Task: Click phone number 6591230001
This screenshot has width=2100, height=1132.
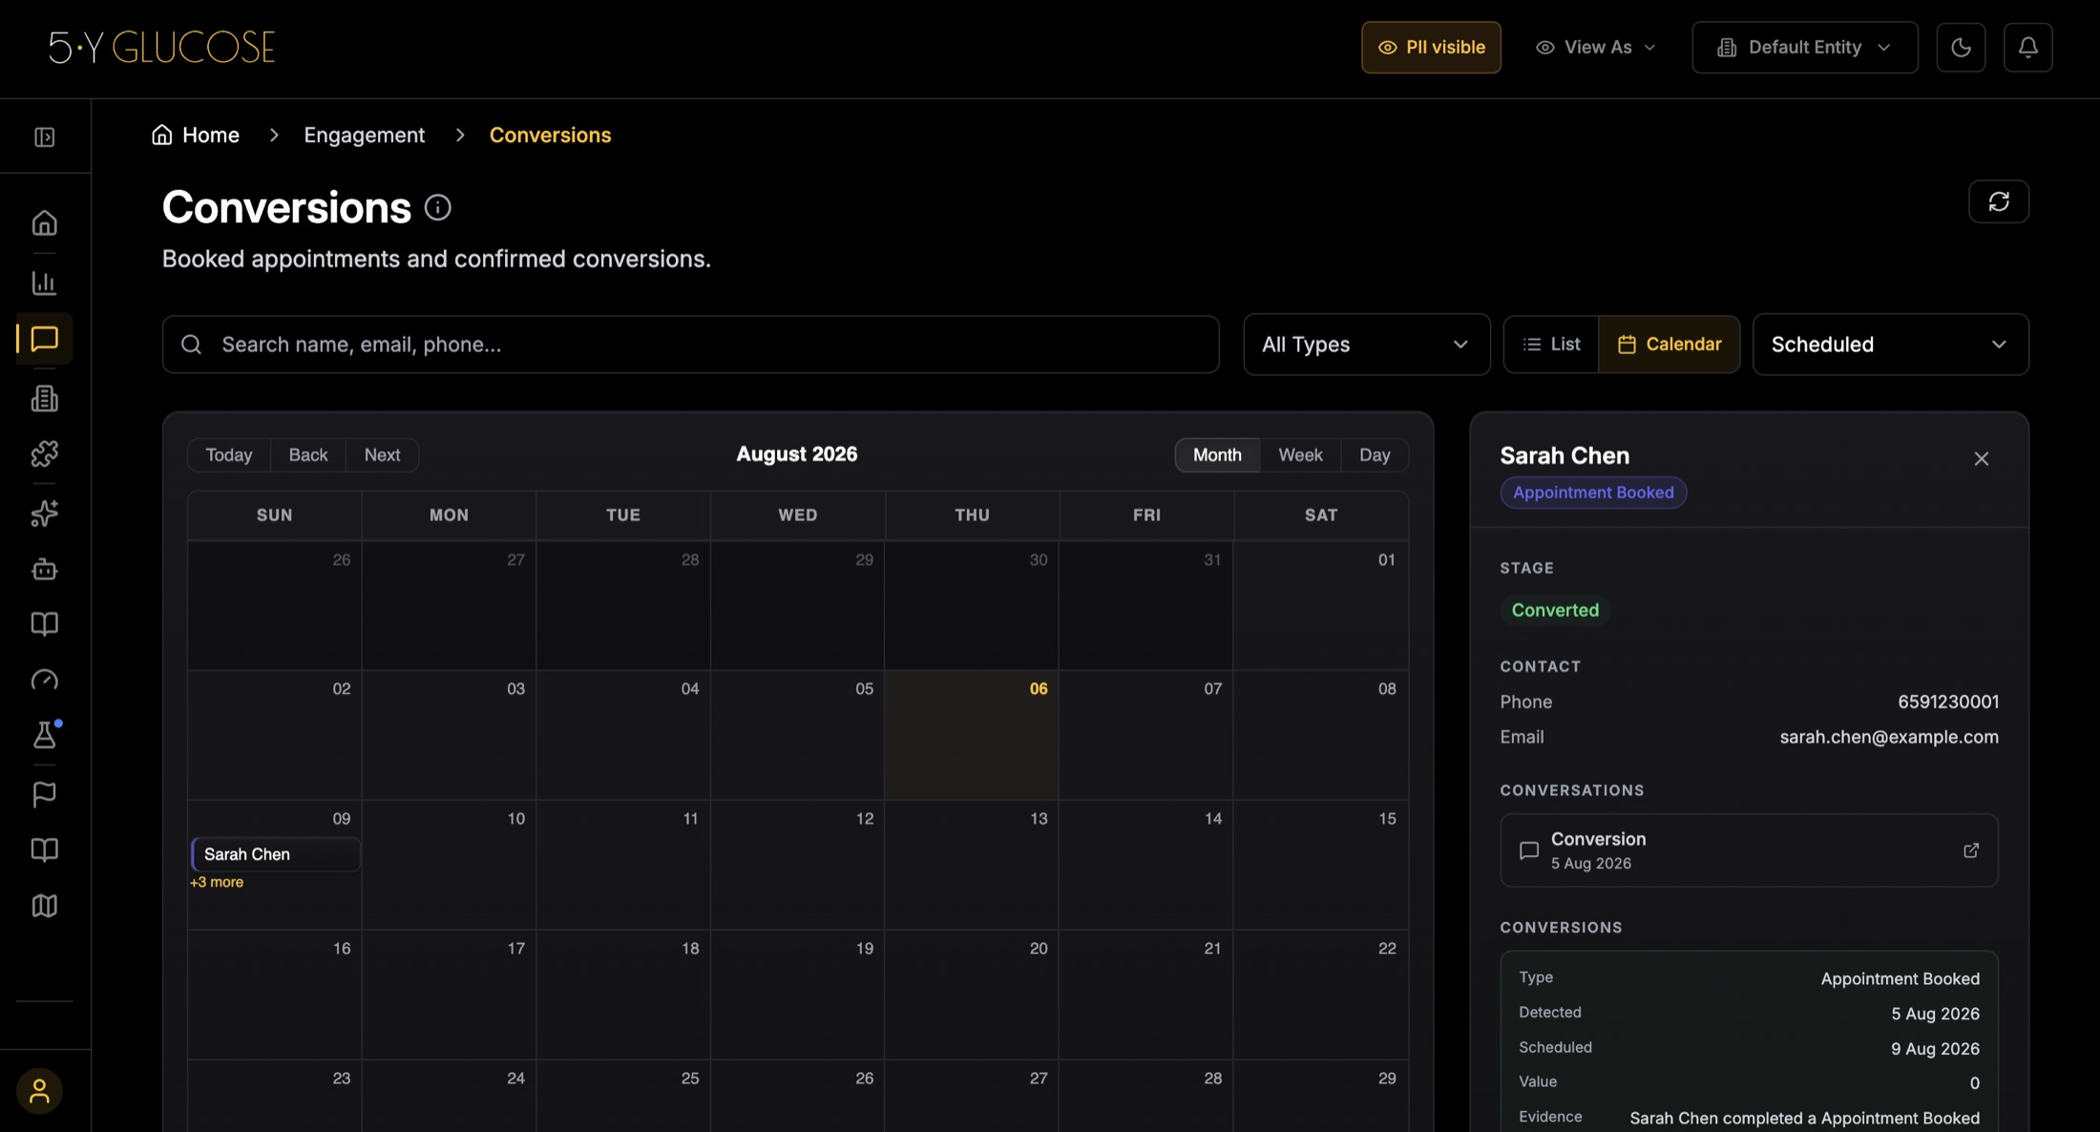Action: (x=1948, y=702)
